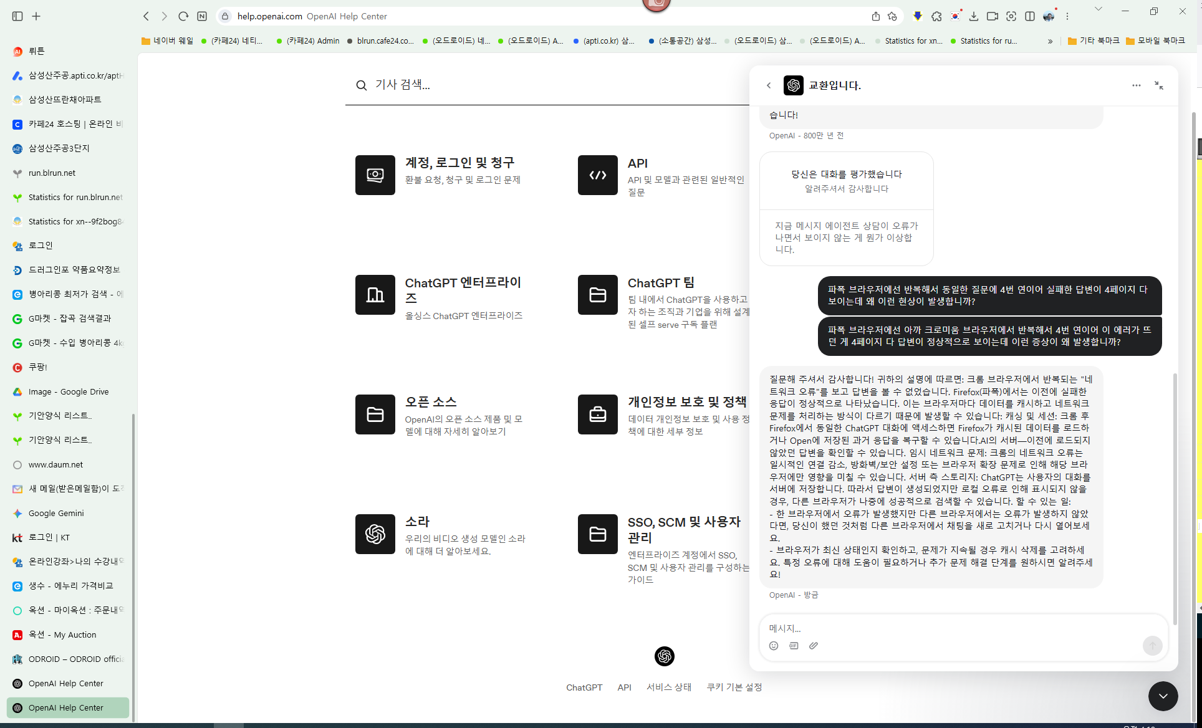1202x728 pixels.
Task: Open the 네이버 웨일 bookmark folder
Action: point(167,41)
